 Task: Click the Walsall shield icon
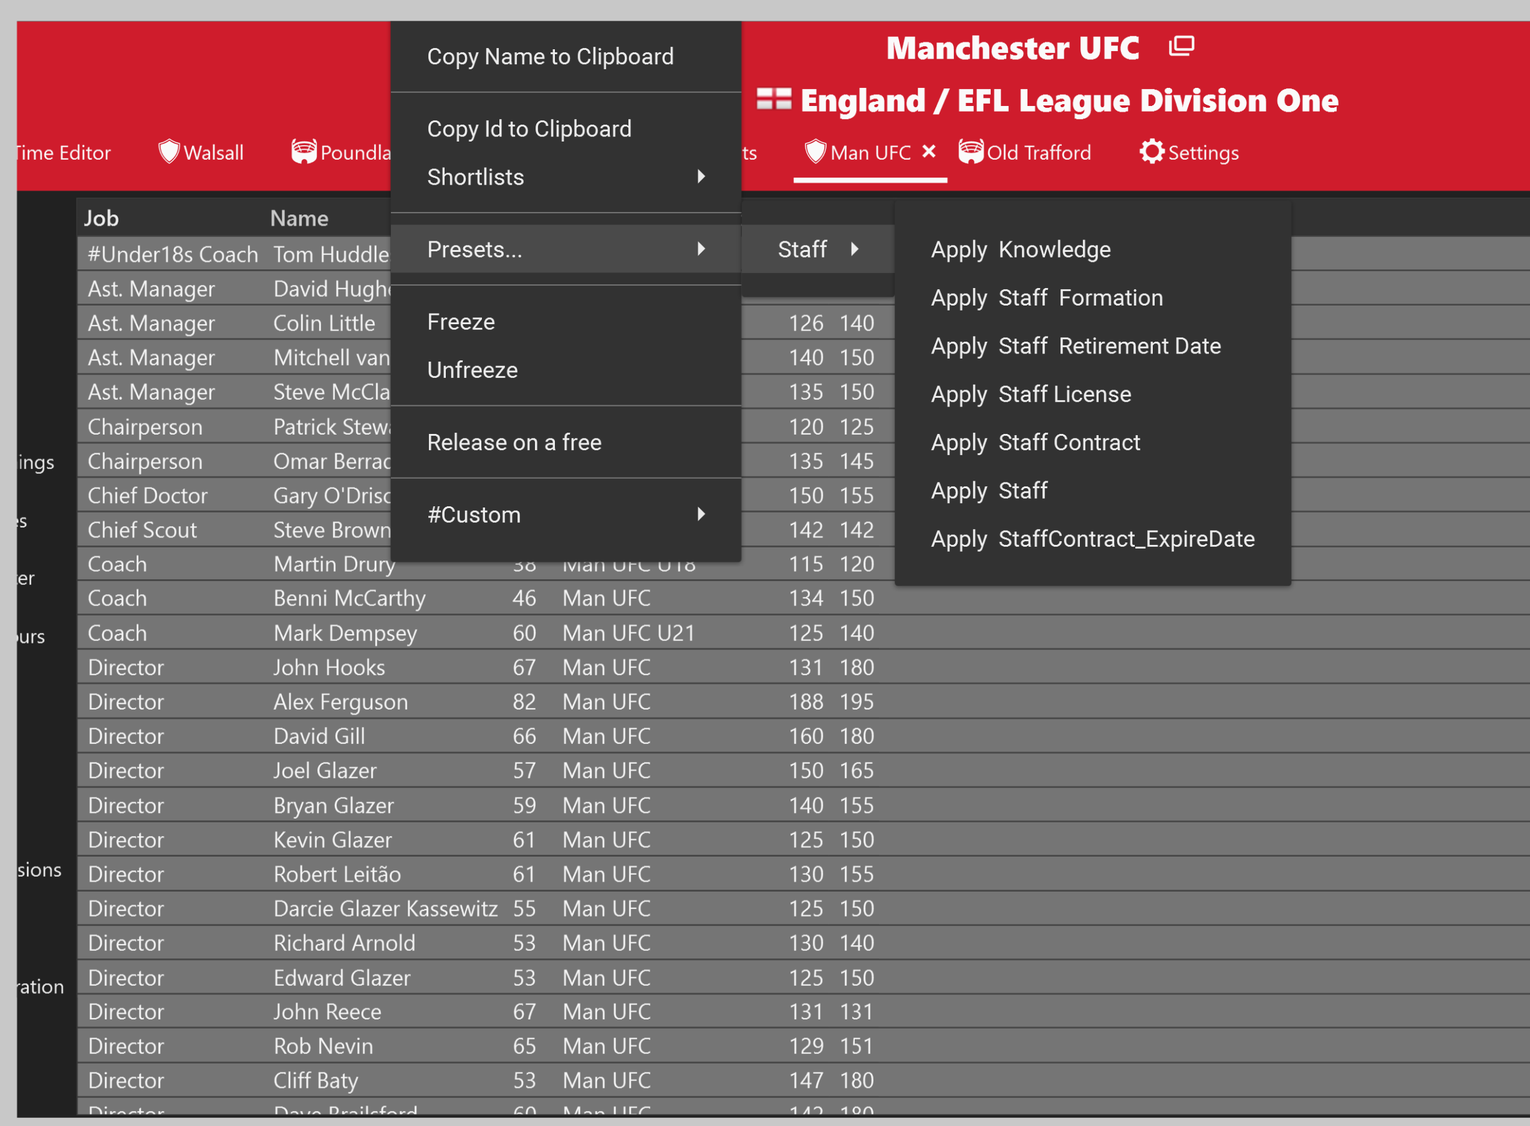pos(168,152)
